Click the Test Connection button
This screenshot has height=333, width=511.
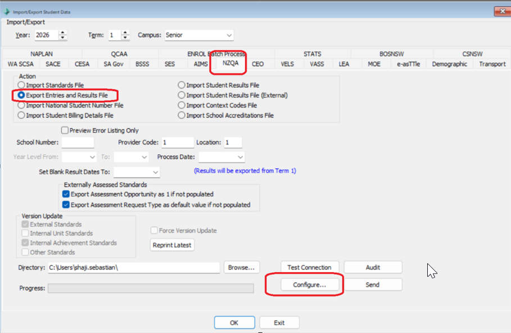(309, 267)
